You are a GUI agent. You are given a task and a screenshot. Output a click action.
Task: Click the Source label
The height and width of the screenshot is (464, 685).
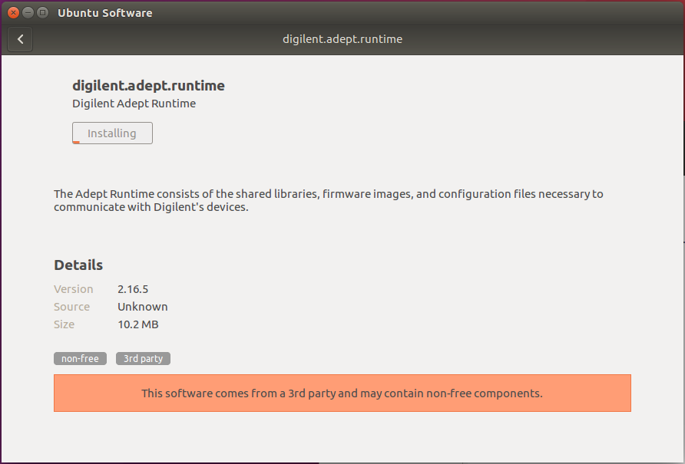(x=71, y=307)
